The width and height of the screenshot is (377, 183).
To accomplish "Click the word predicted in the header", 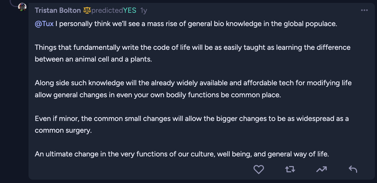I will pos(107,10).
